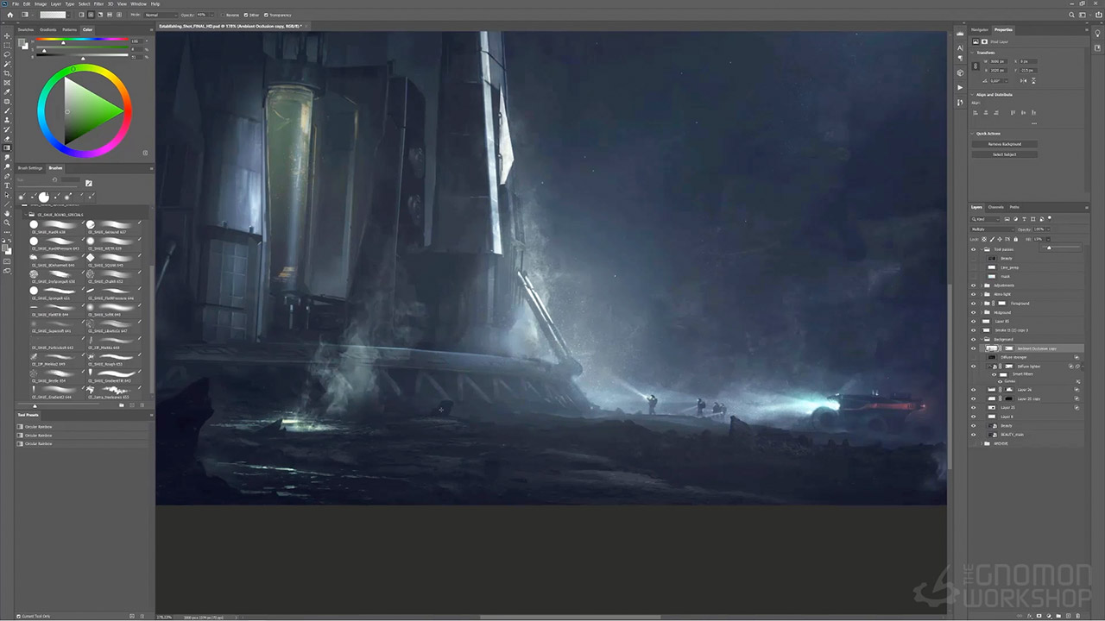Open the gradient preset picker arrow

[x=68, y=15]
